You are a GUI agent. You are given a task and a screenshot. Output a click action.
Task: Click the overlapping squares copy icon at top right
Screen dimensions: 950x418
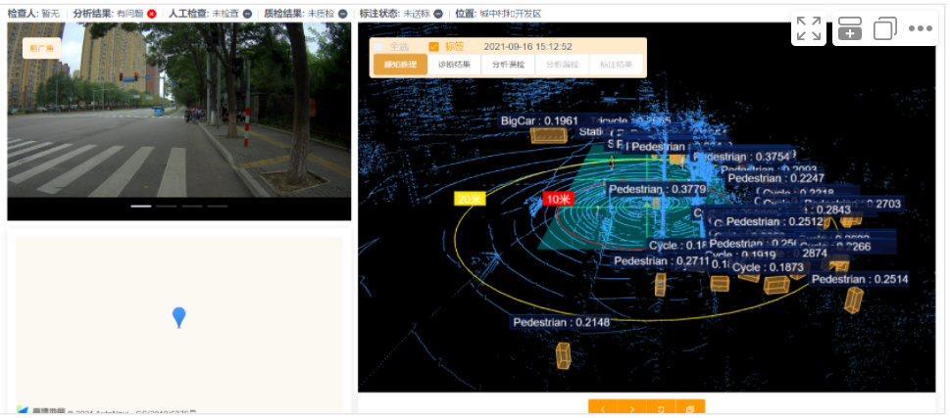(884, 28)
